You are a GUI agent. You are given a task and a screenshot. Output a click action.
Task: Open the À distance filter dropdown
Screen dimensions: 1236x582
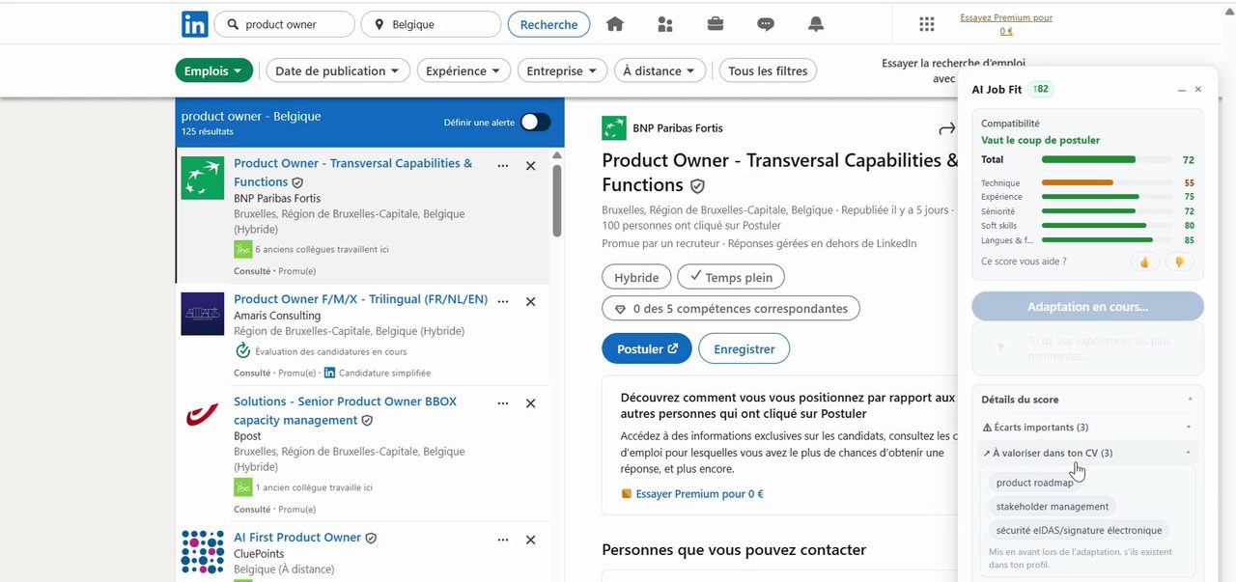coord(661,70)
